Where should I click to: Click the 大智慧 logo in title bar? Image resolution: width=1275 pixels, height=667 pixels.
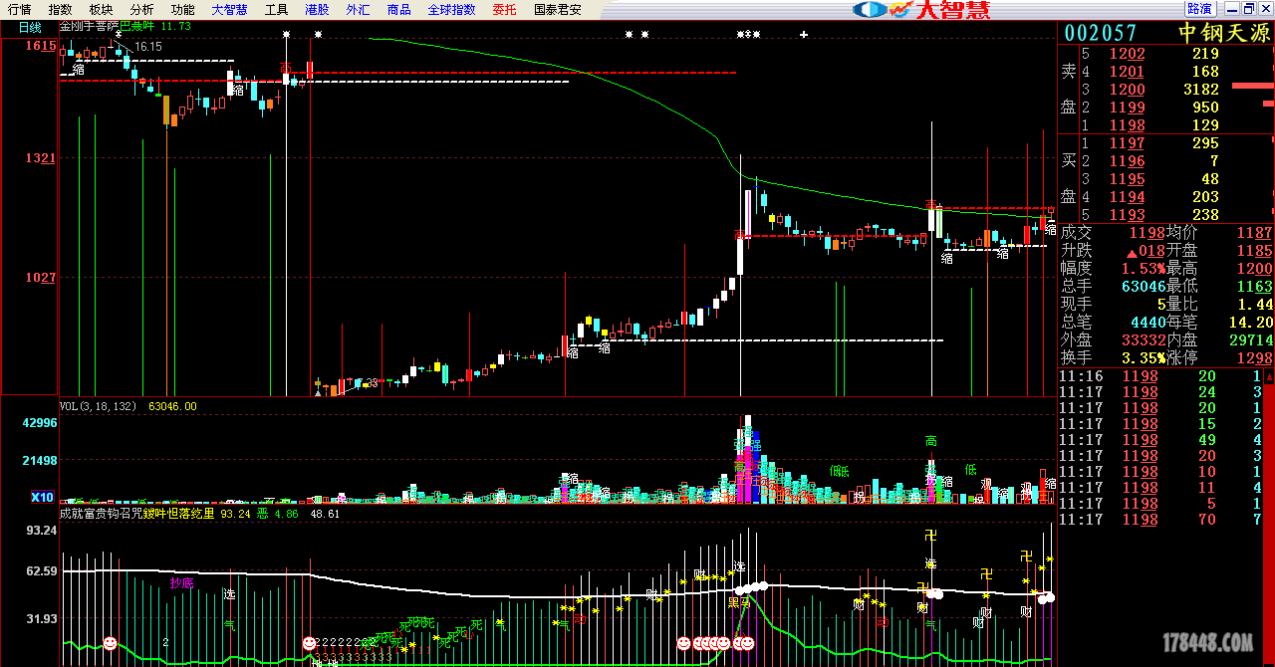[x=921, y=10]
